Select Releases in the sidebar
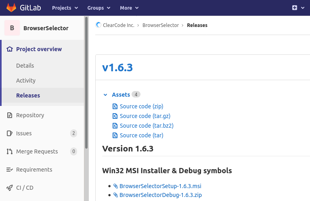The height and width of the screenshot is (201, 310). (x=28, y=95)
